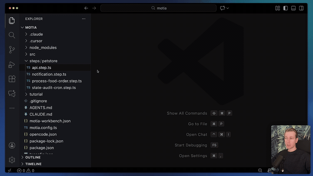Open the Extensions view
This screenshot has height=176, width=313.
(x=12, y=79)
